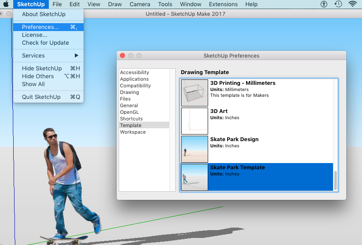
Task: Select OpenGL in preferences list
Action: click(x=144, y=112)
